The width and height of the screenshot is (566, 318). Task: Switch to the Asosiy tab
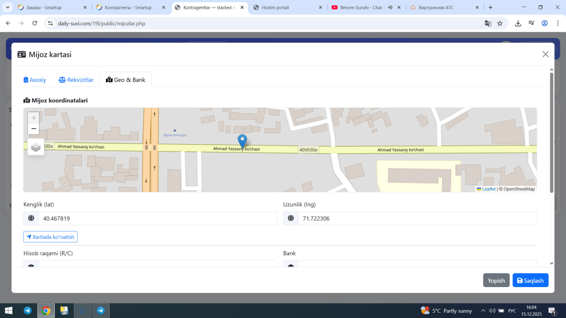(x=35, y=80)
